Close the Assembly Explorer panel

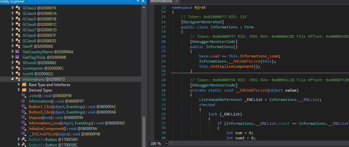143,2
